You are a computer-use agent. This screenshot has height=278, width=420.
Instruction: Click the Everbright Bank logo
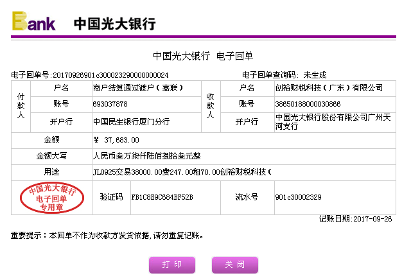(x=33, y=21)
